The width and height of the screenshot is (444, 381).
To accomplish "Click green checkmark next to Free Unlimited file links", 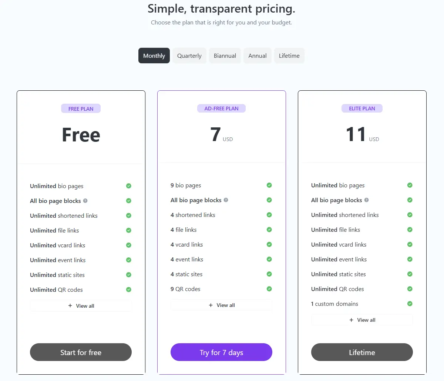I will pyautogui.click(x=129, y=230).
